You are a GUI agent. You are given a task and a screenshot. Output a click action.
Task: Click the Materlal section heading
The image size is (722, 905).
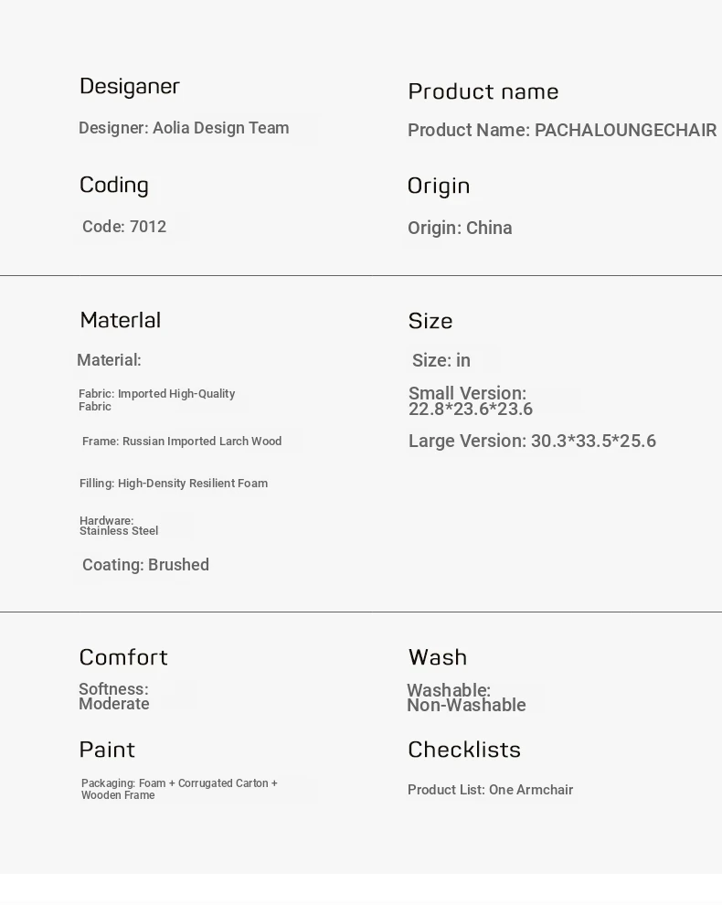pos(120,320)
